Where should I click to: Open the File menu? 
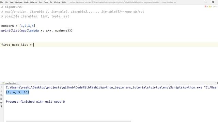pos(1,2)
